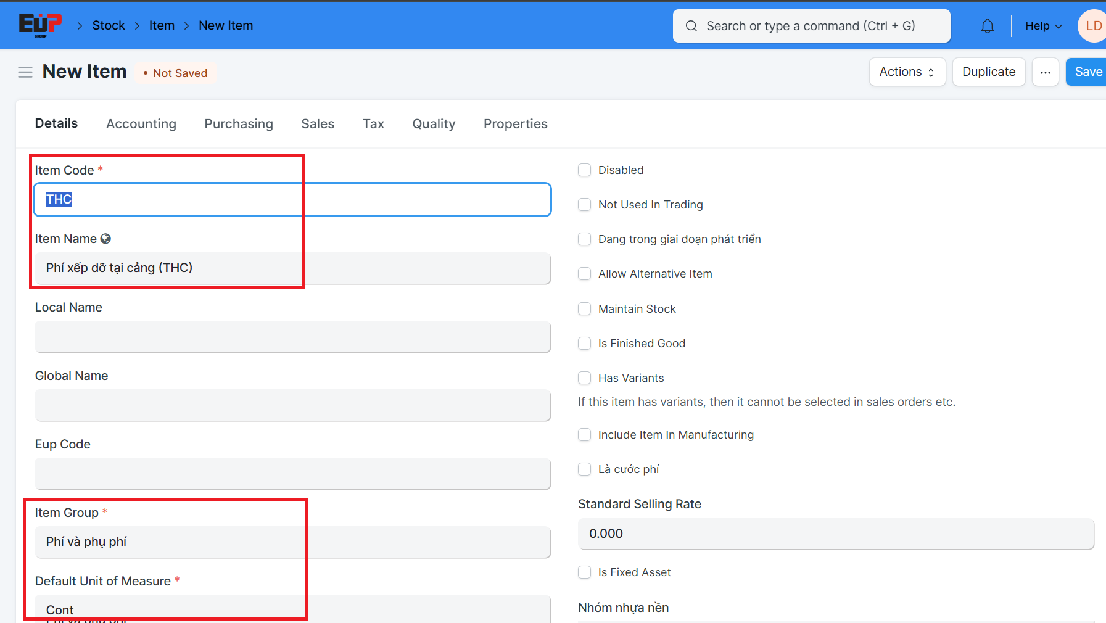Image resolution: width=1106 pixels, height=623 pixels.
Task: Click the search magnifier icon
Action: click(x=691, y=26)
